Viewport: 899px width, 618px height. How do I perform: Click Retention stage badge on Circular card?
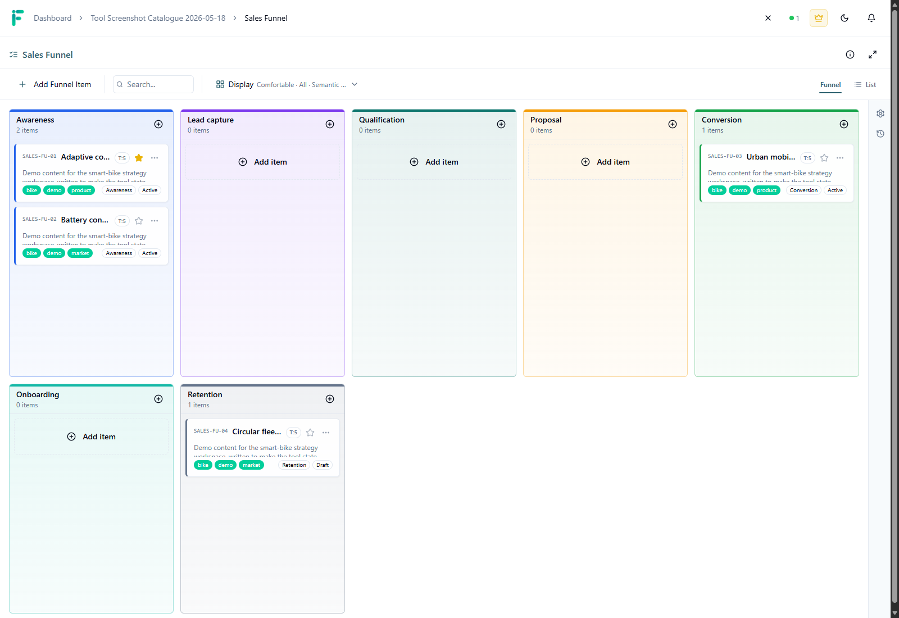click(x=294, y=465)
